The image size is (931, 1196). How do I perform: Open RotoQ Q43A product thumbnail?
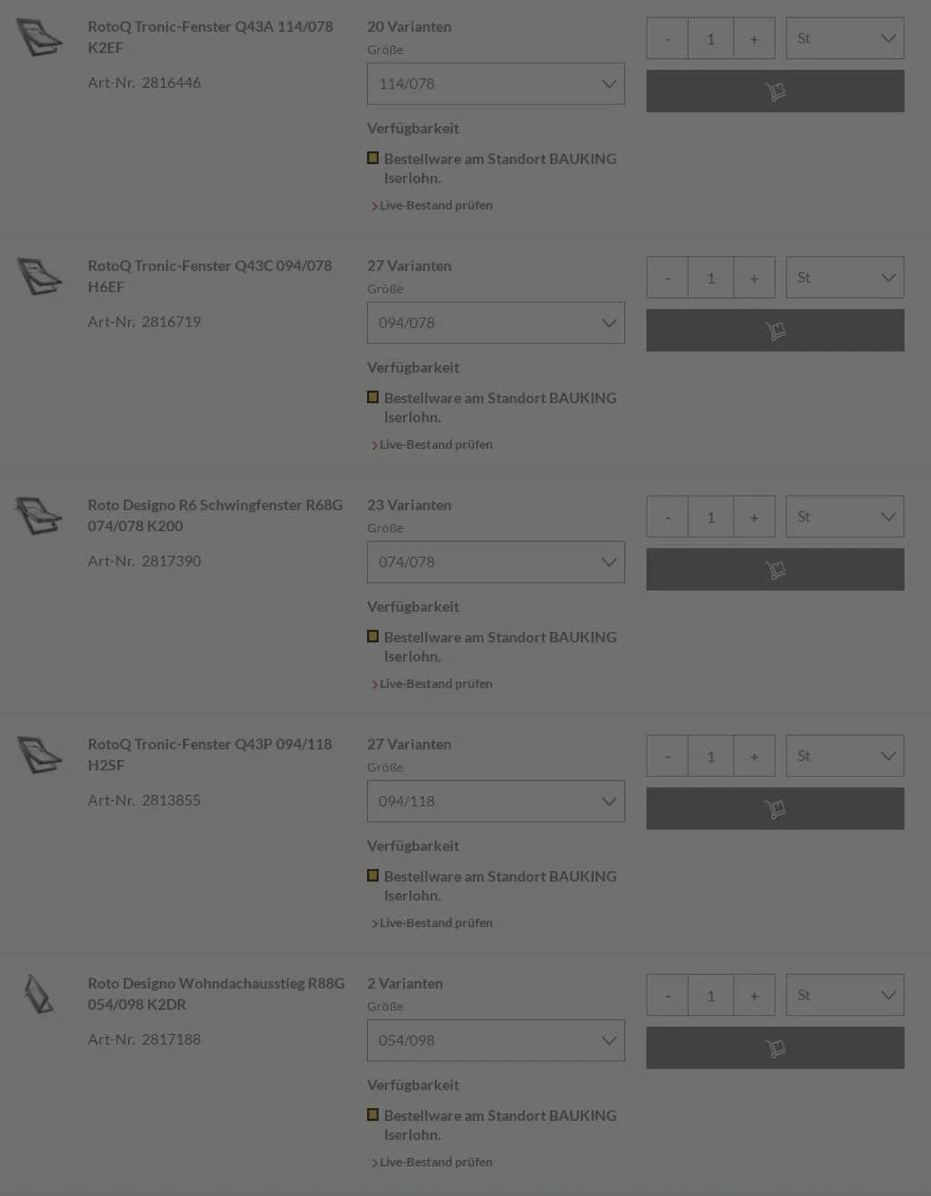[39, 37]
